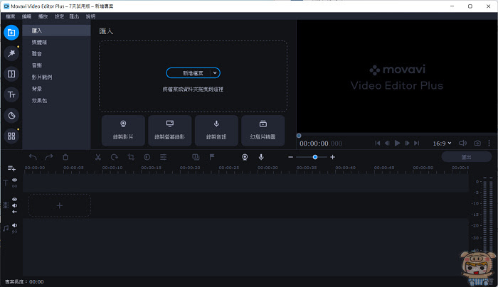Step forward one frame

pyautogui.click(x=407, y=143)
